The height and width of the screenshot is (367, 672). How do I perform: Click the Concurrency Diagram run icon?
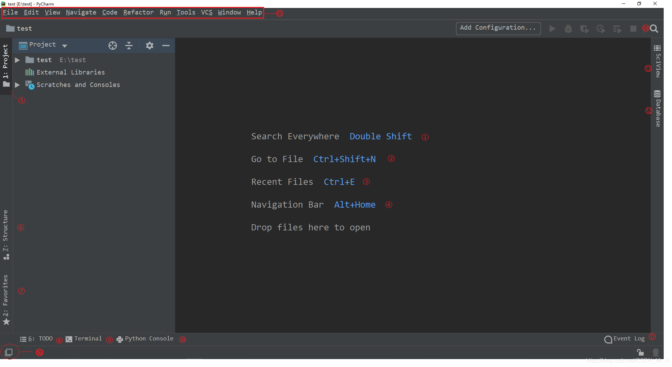[x=617, y=29]
